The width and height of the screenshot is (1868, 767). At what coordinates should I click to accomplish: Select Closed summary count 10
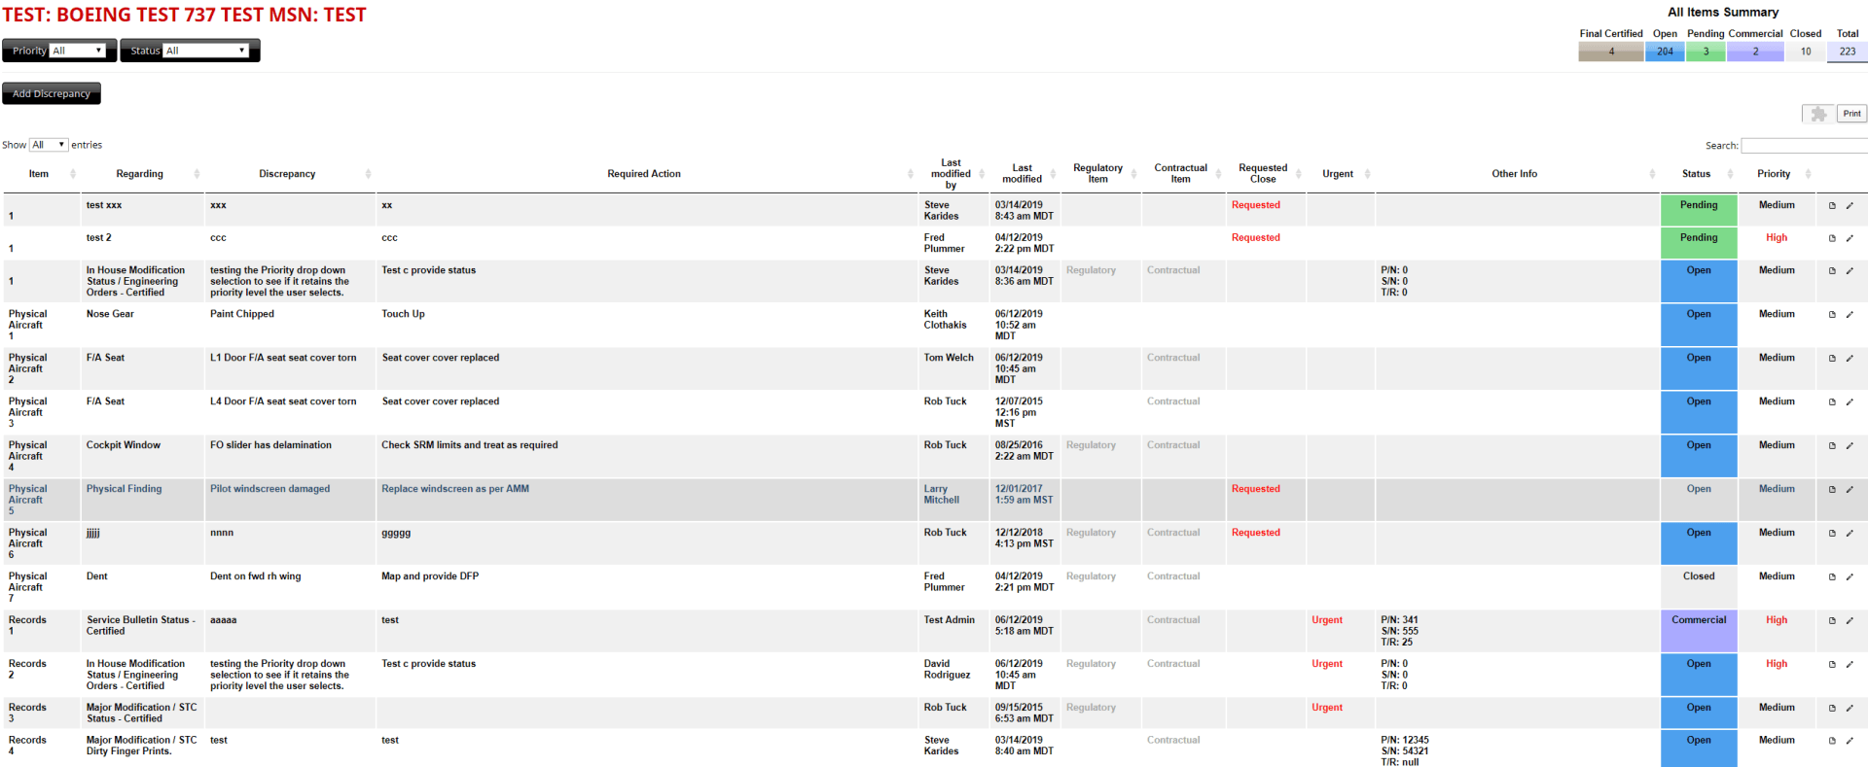coord(1806,52)
